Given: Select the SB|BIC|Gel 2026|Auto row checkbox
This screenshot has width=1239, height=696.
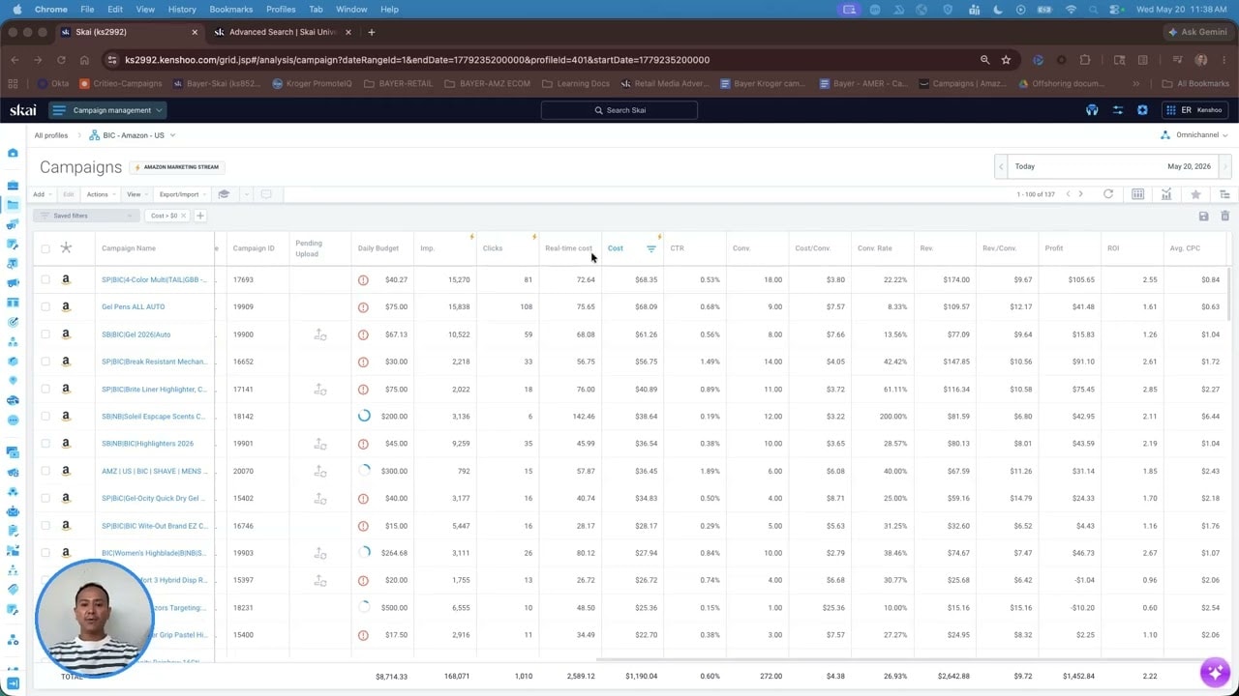Looking at the screenshot, I should pos(45,334).
